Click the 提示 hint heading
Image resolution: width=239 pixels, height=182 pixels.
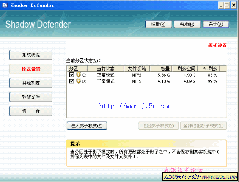[x=75, y=143]
